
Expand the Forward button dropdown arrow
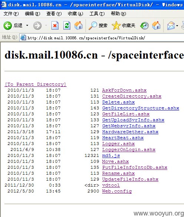(46, 26)
